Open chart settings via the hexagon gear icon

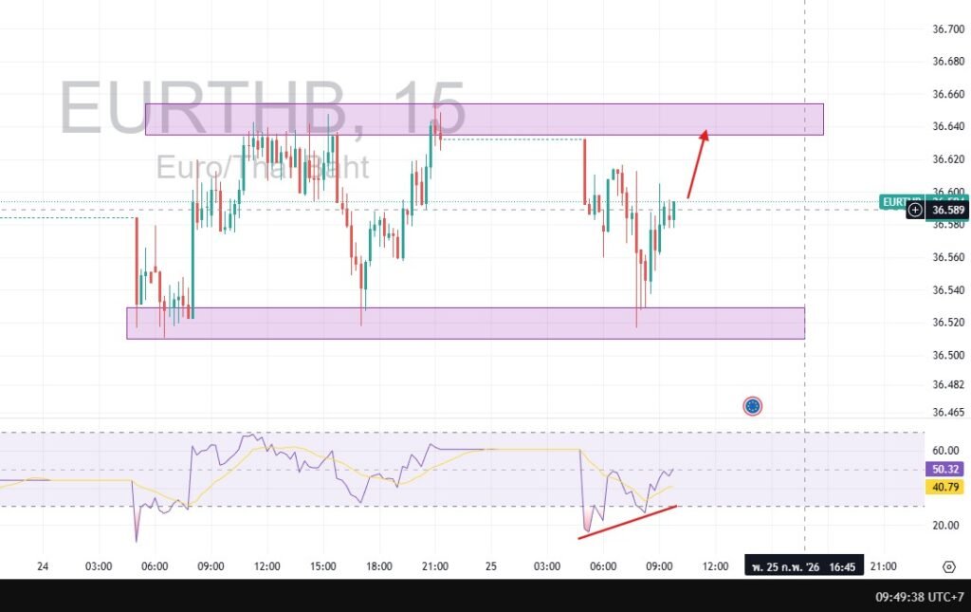[948, 566]
